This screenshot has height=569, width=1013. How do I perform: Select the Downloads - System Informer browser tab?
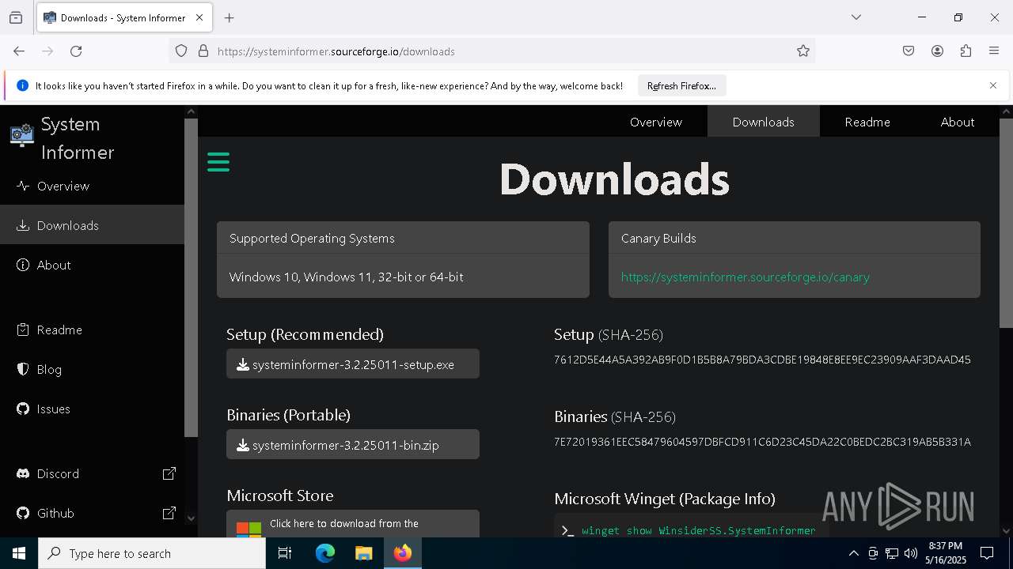click(x=123, y=17)
